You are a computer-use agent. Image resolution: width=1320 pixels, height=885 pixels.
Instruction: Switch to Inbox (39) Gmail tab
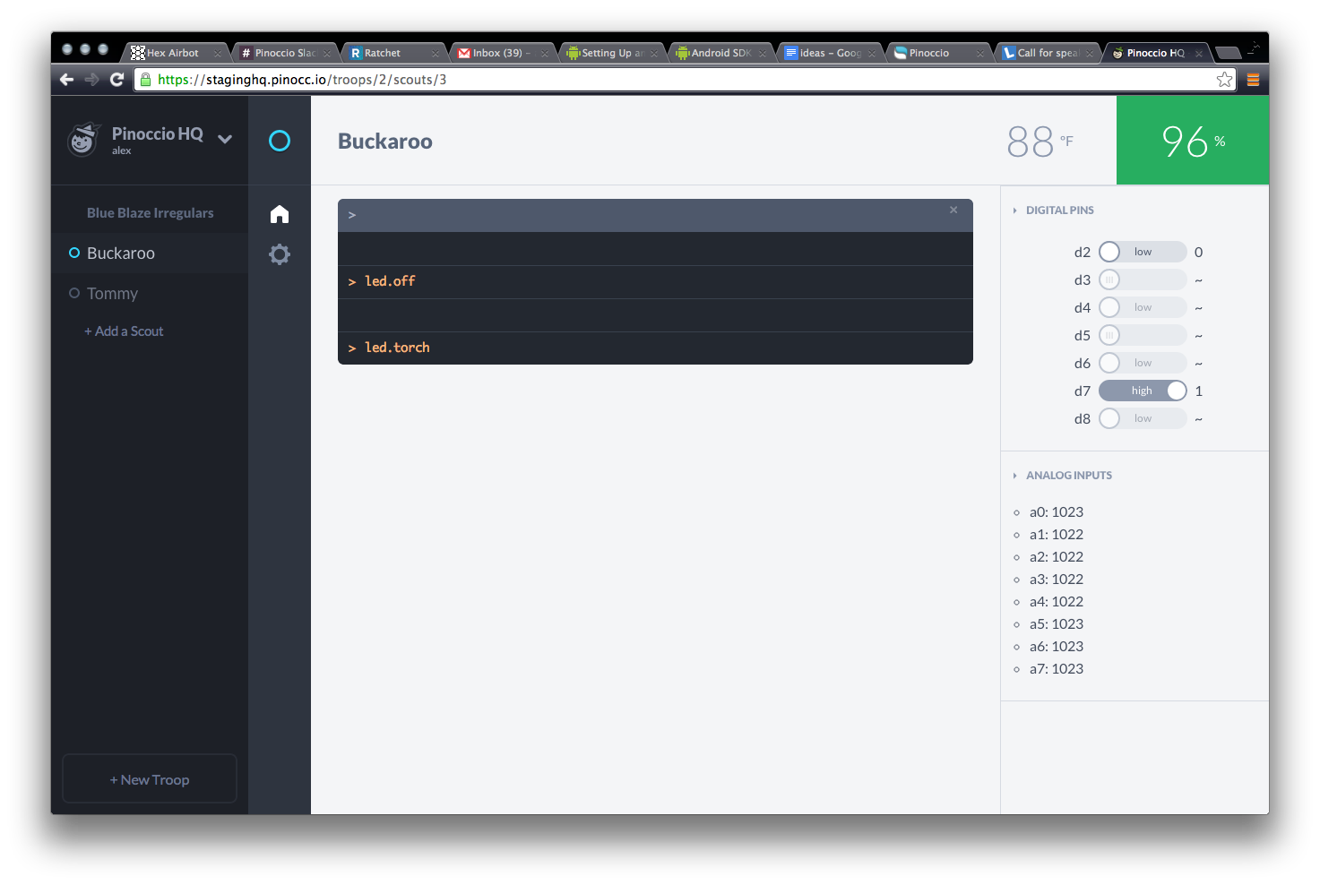503,53
